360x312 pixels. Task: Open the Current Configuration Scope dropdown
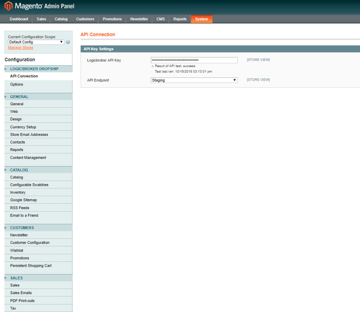pyautogui.click(x=36, y=42)
